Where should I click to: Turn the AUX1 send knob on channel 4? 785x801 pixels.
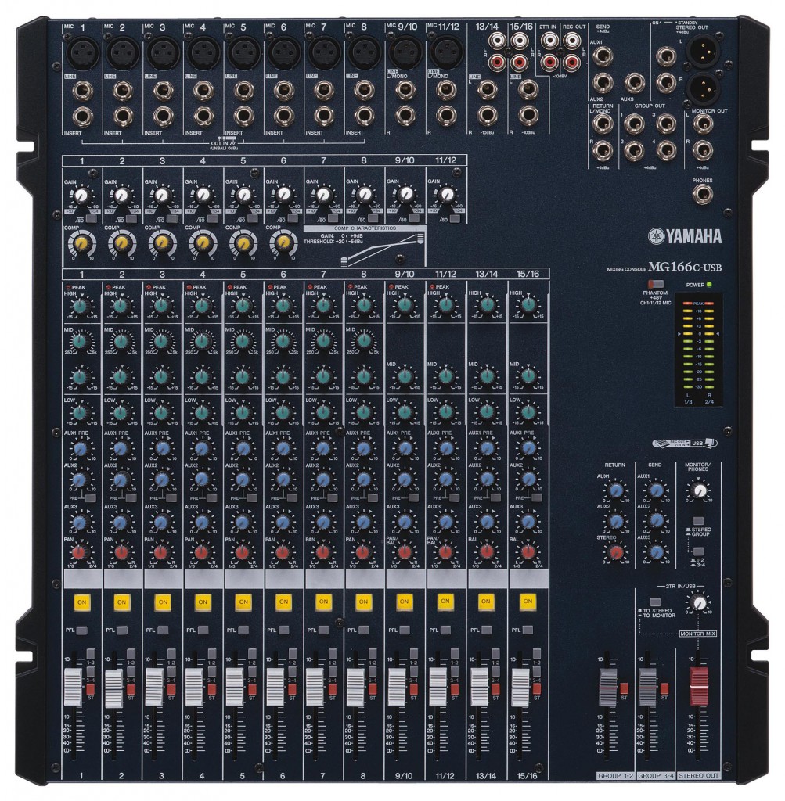coord(203,450)
